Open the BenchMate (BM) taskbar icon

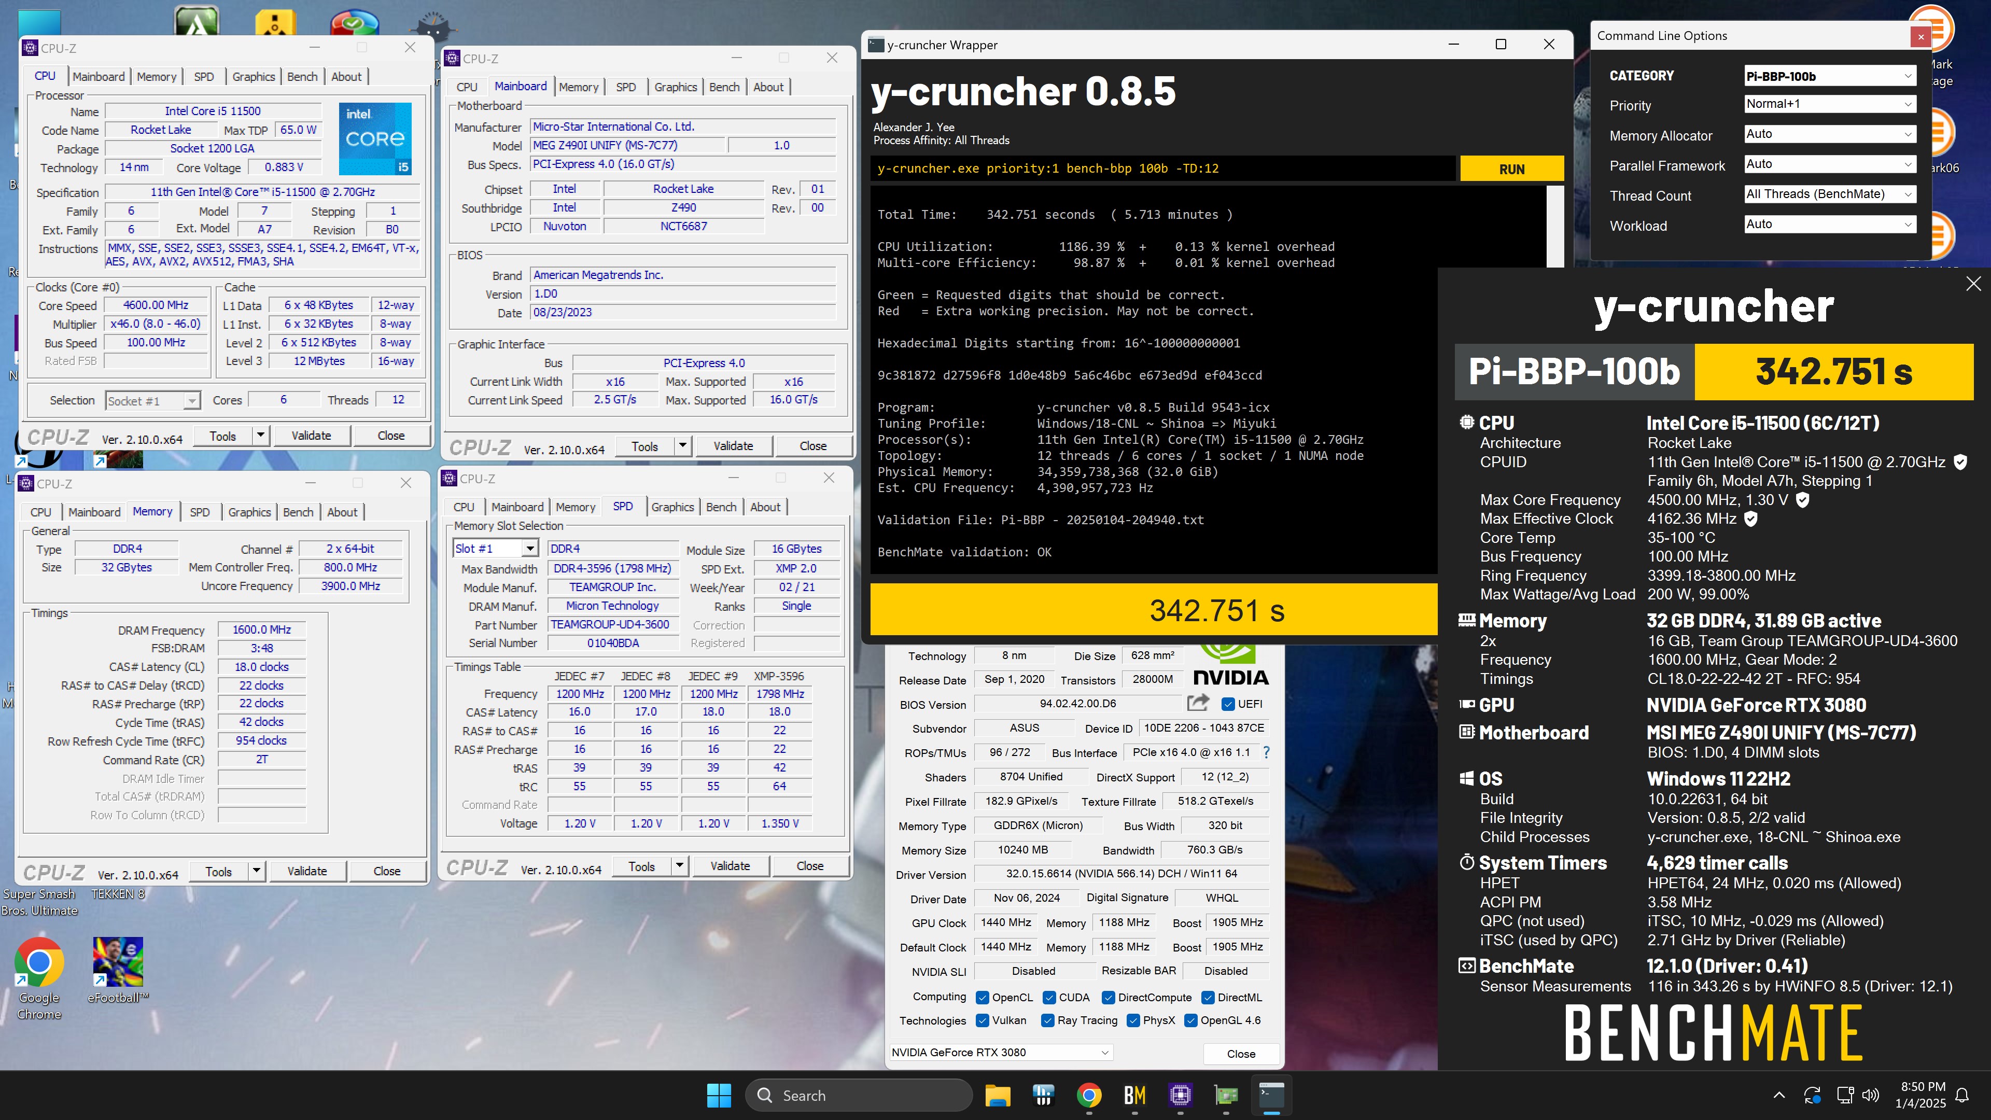click(1134, 1095)
